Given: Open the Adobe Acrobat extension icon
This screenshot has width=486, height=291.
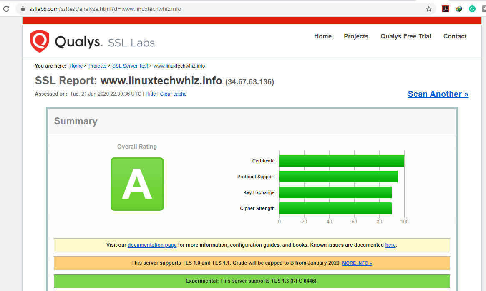Looking at the screenshot, I should point(446,9).
